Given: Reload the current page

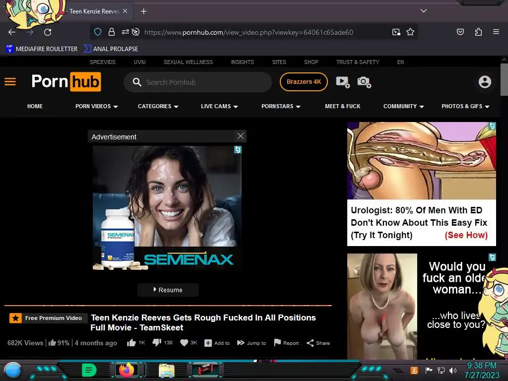Looking at the screenshot, I should [x=48, y=32].
